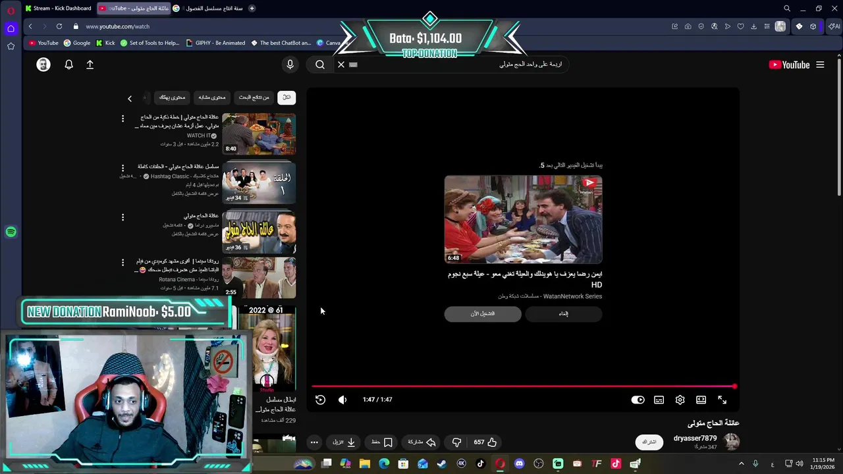Image resolution: width=843 pixels, height=474 pixels.
Task: Switch to Stream - Kick Dashboard tab
Action: pyautogui.click(x=58, y=9)
